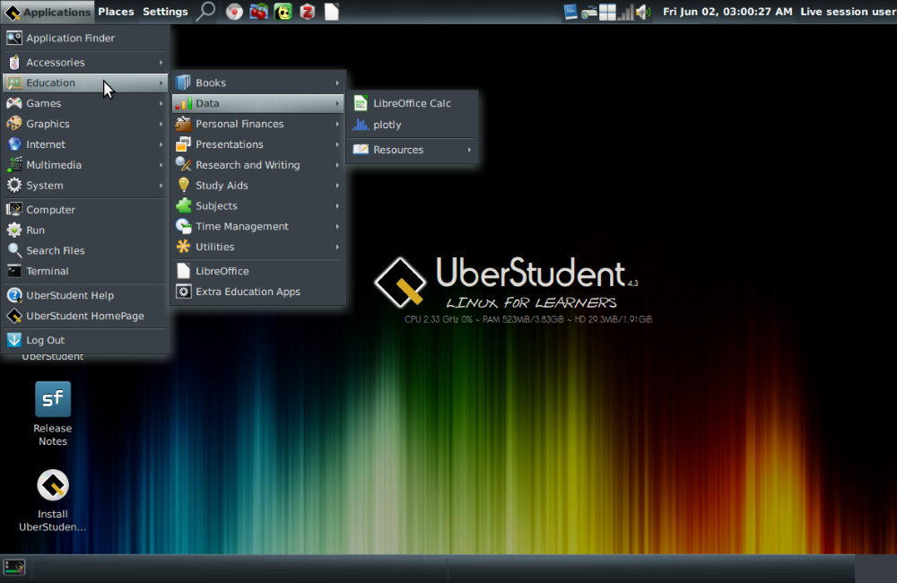Viewport: 897px width, 583px height.
Task: Click the Applications panel button
Action: 48,12
